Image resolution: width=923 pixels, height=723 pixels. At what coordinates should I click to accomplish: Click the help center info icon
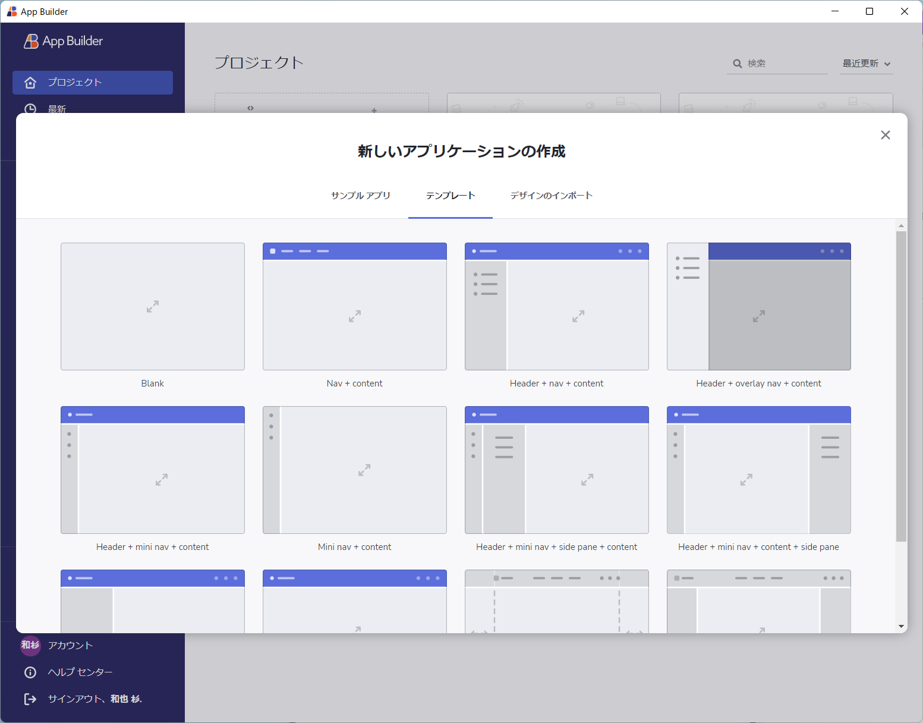tap(30, 672)
